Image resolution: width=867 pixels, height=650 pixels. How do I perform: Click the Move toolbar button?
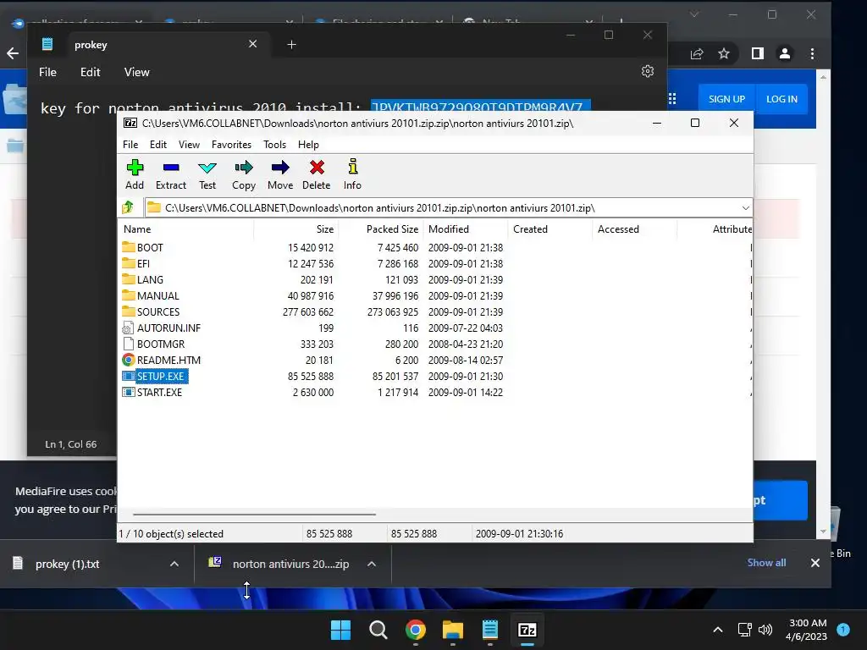pyautogui.click(x=280, y=174)
